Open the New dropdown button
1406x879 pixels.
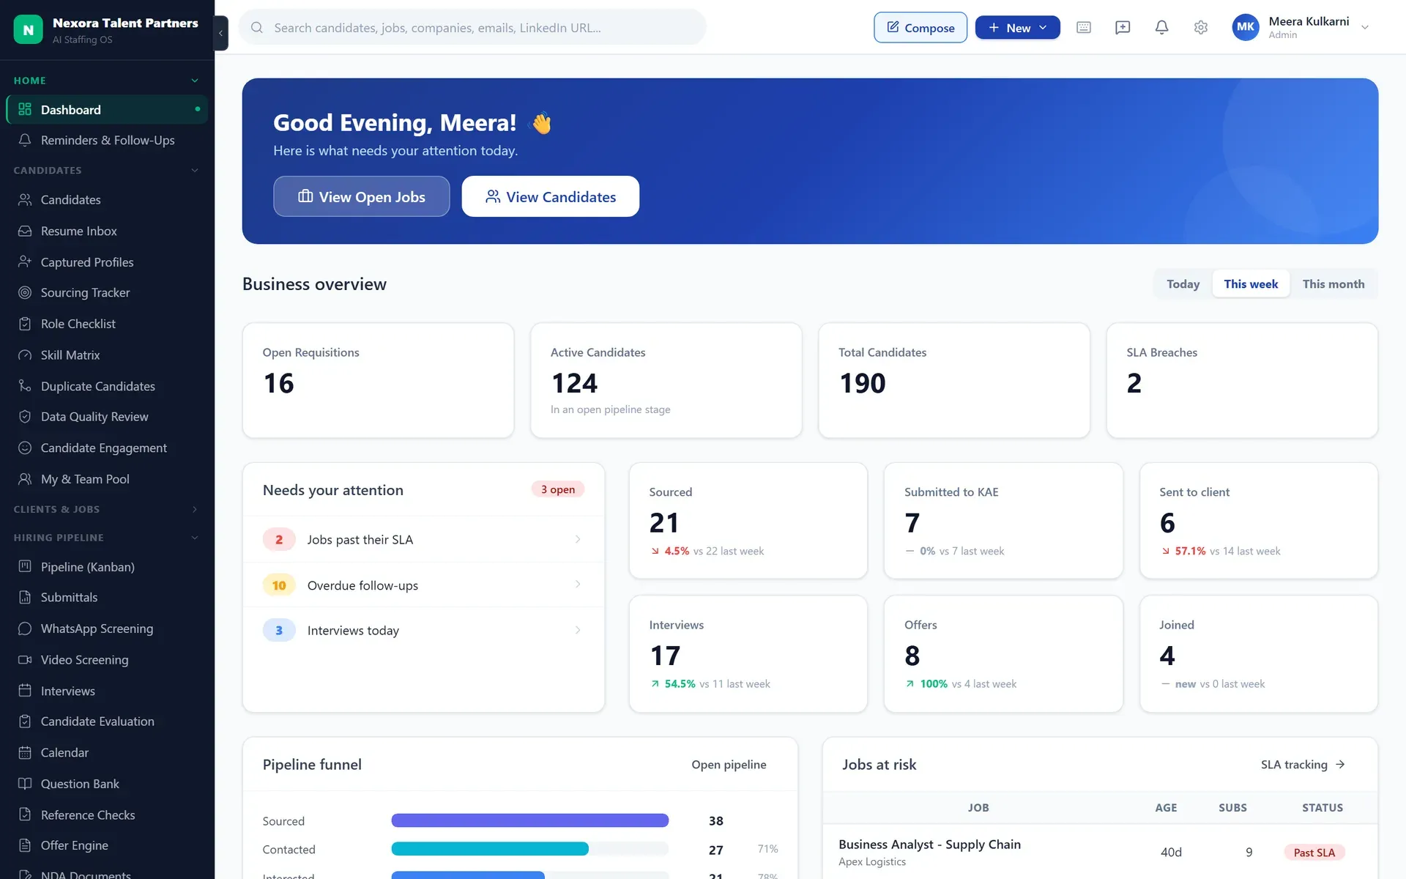(x=1017, y=28)
